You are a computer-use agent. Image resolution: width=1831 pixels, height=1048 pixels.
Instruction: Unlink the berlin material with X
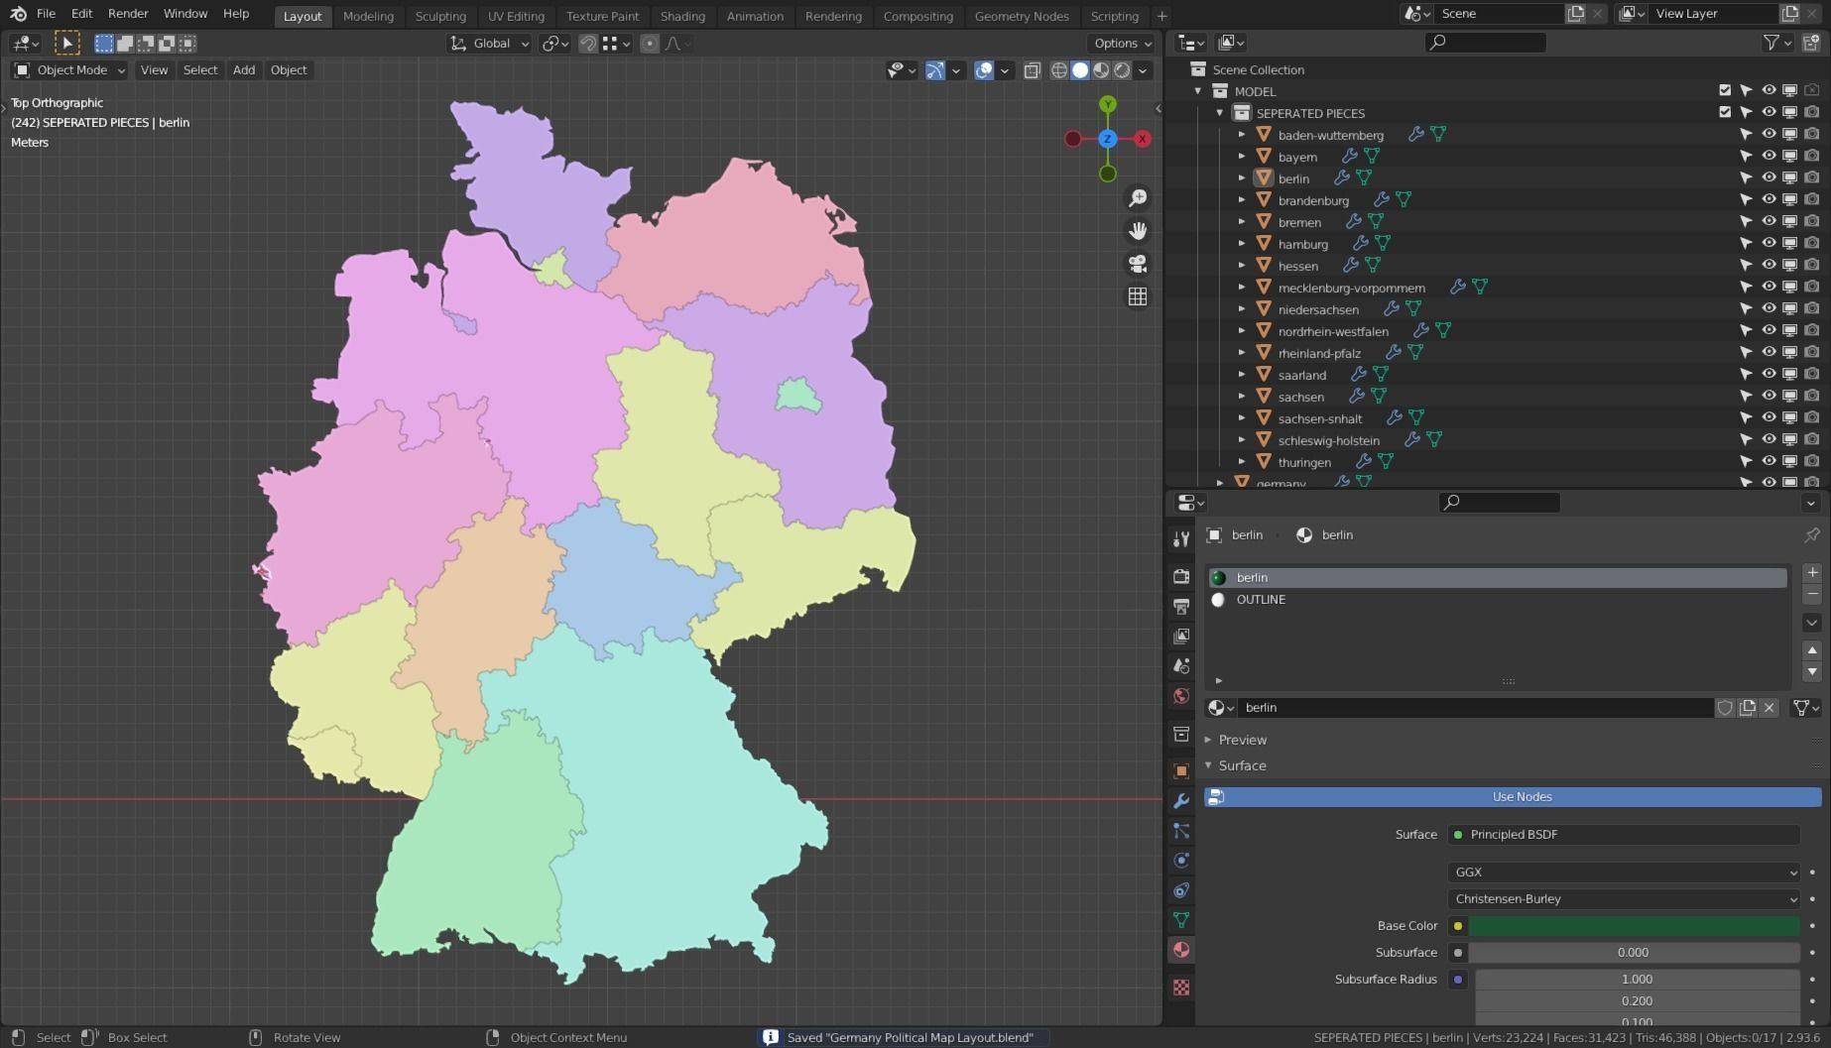tap(1769, 708)
